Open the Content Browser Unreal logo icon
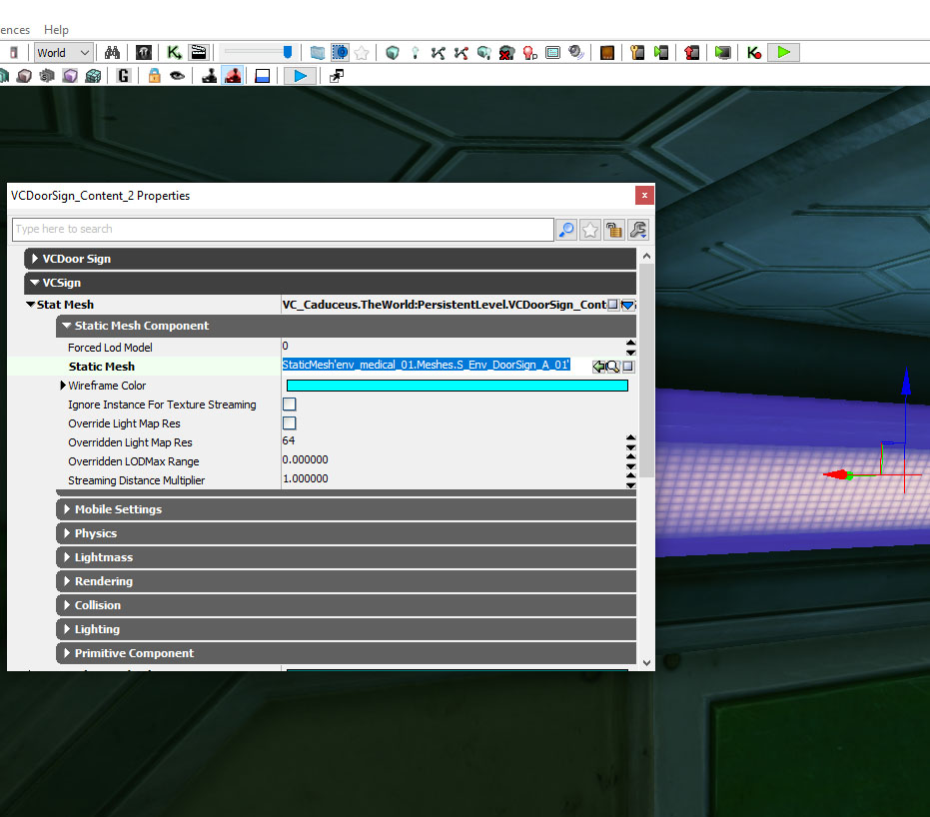Image resolution: width=930 pixels, height=817 pixels. (x=144, y=53)
